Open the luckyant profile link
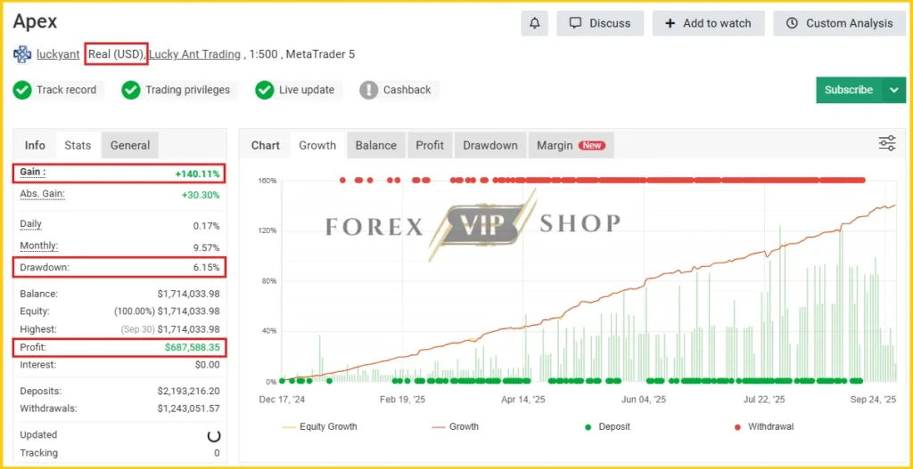This screenshot has height=469, width=913. pyautogui.click(x=58, y=54)
